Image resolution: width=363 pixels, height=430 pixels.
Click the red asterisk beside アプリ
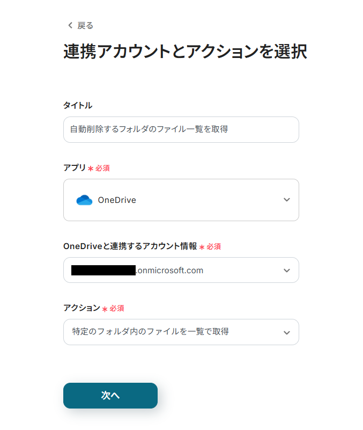coord(91,169)
